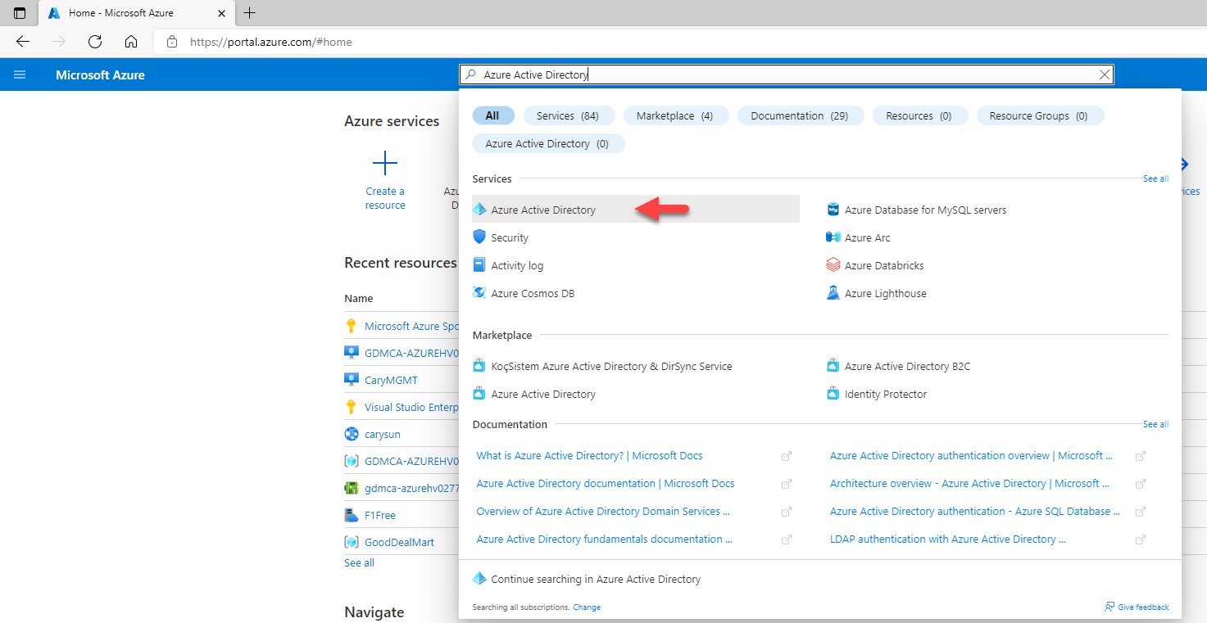Image resolution: width=1207 pixels, height=623 pixels.
Task: Open Azure AD authentication overview link
Action: click(x=971, y=455)
